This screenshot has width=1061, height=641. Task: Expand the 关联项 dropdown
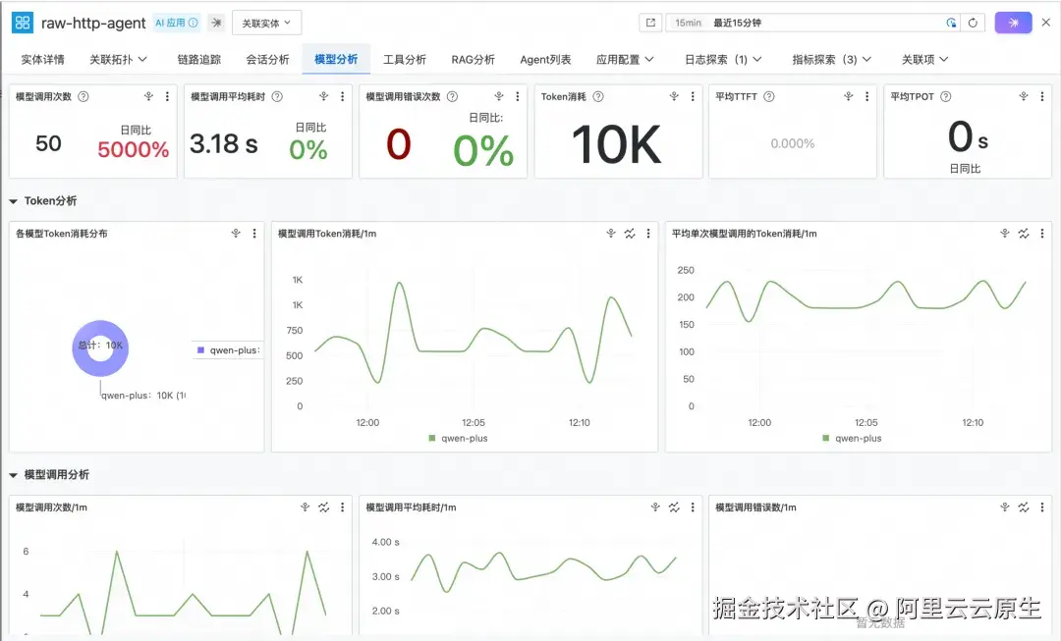[924, 60]
